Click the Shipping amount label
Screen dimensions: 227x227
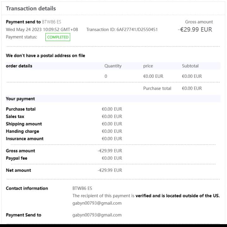[x=24, y=124]
